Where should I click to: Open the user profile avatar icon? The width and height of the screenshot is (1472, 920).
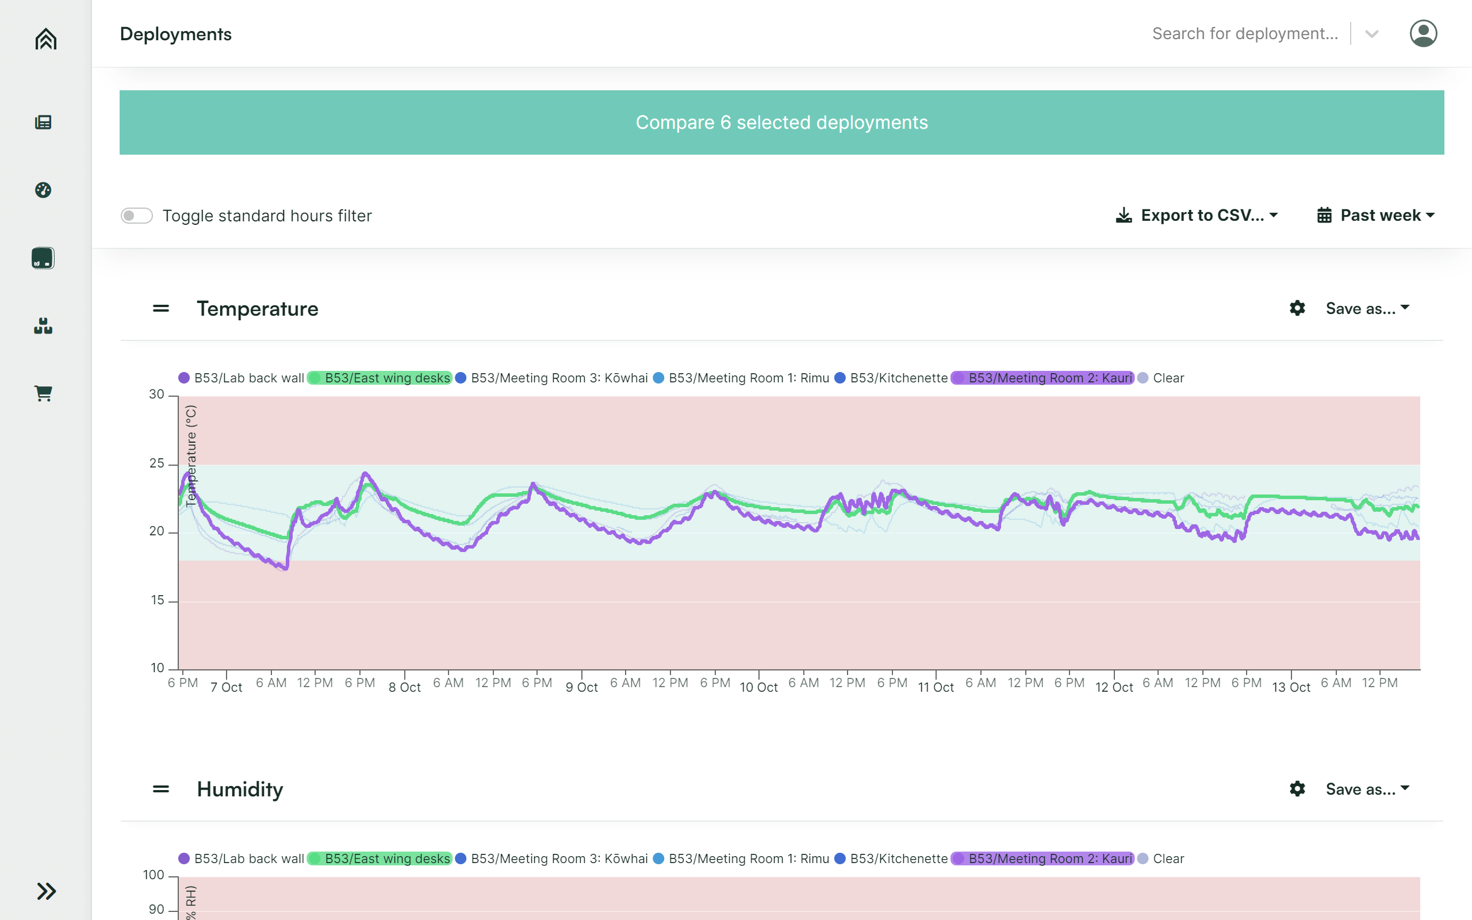tap(1423, 33)
